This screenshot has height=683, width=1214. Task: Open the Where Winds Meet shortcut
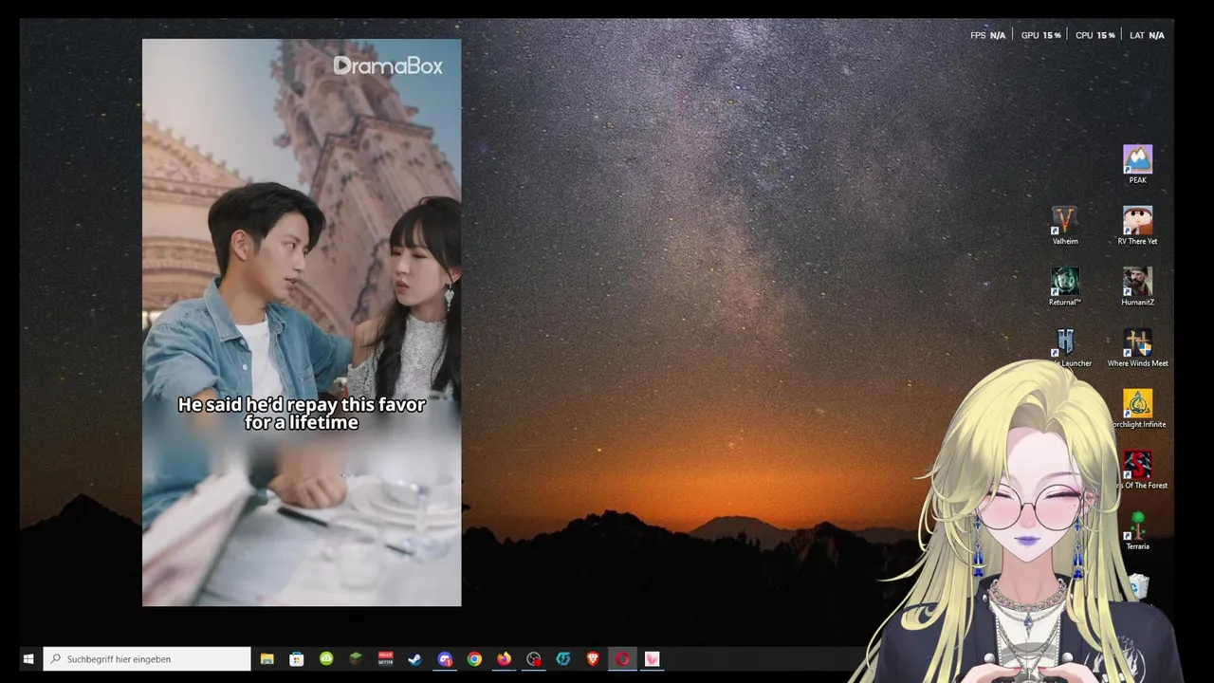pos(1137,348)
